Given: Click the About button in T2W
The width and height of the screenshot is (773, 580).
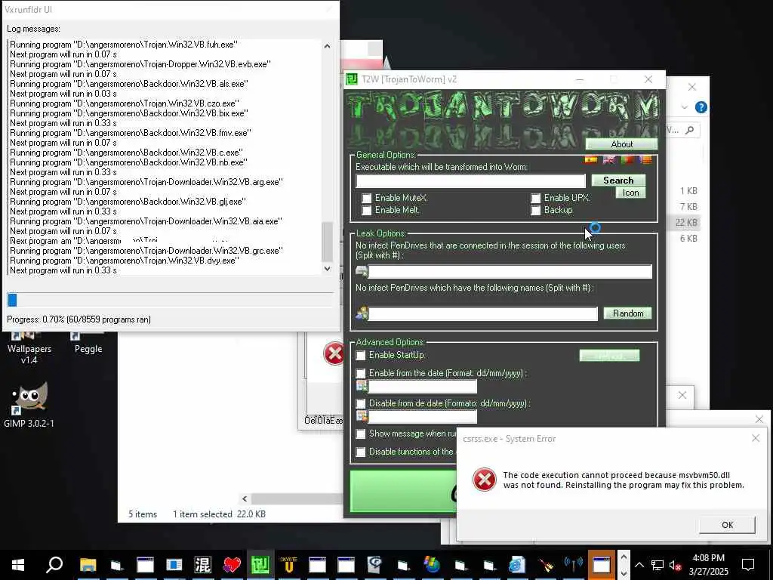Looking at the screenshot, I should point(621,144).
